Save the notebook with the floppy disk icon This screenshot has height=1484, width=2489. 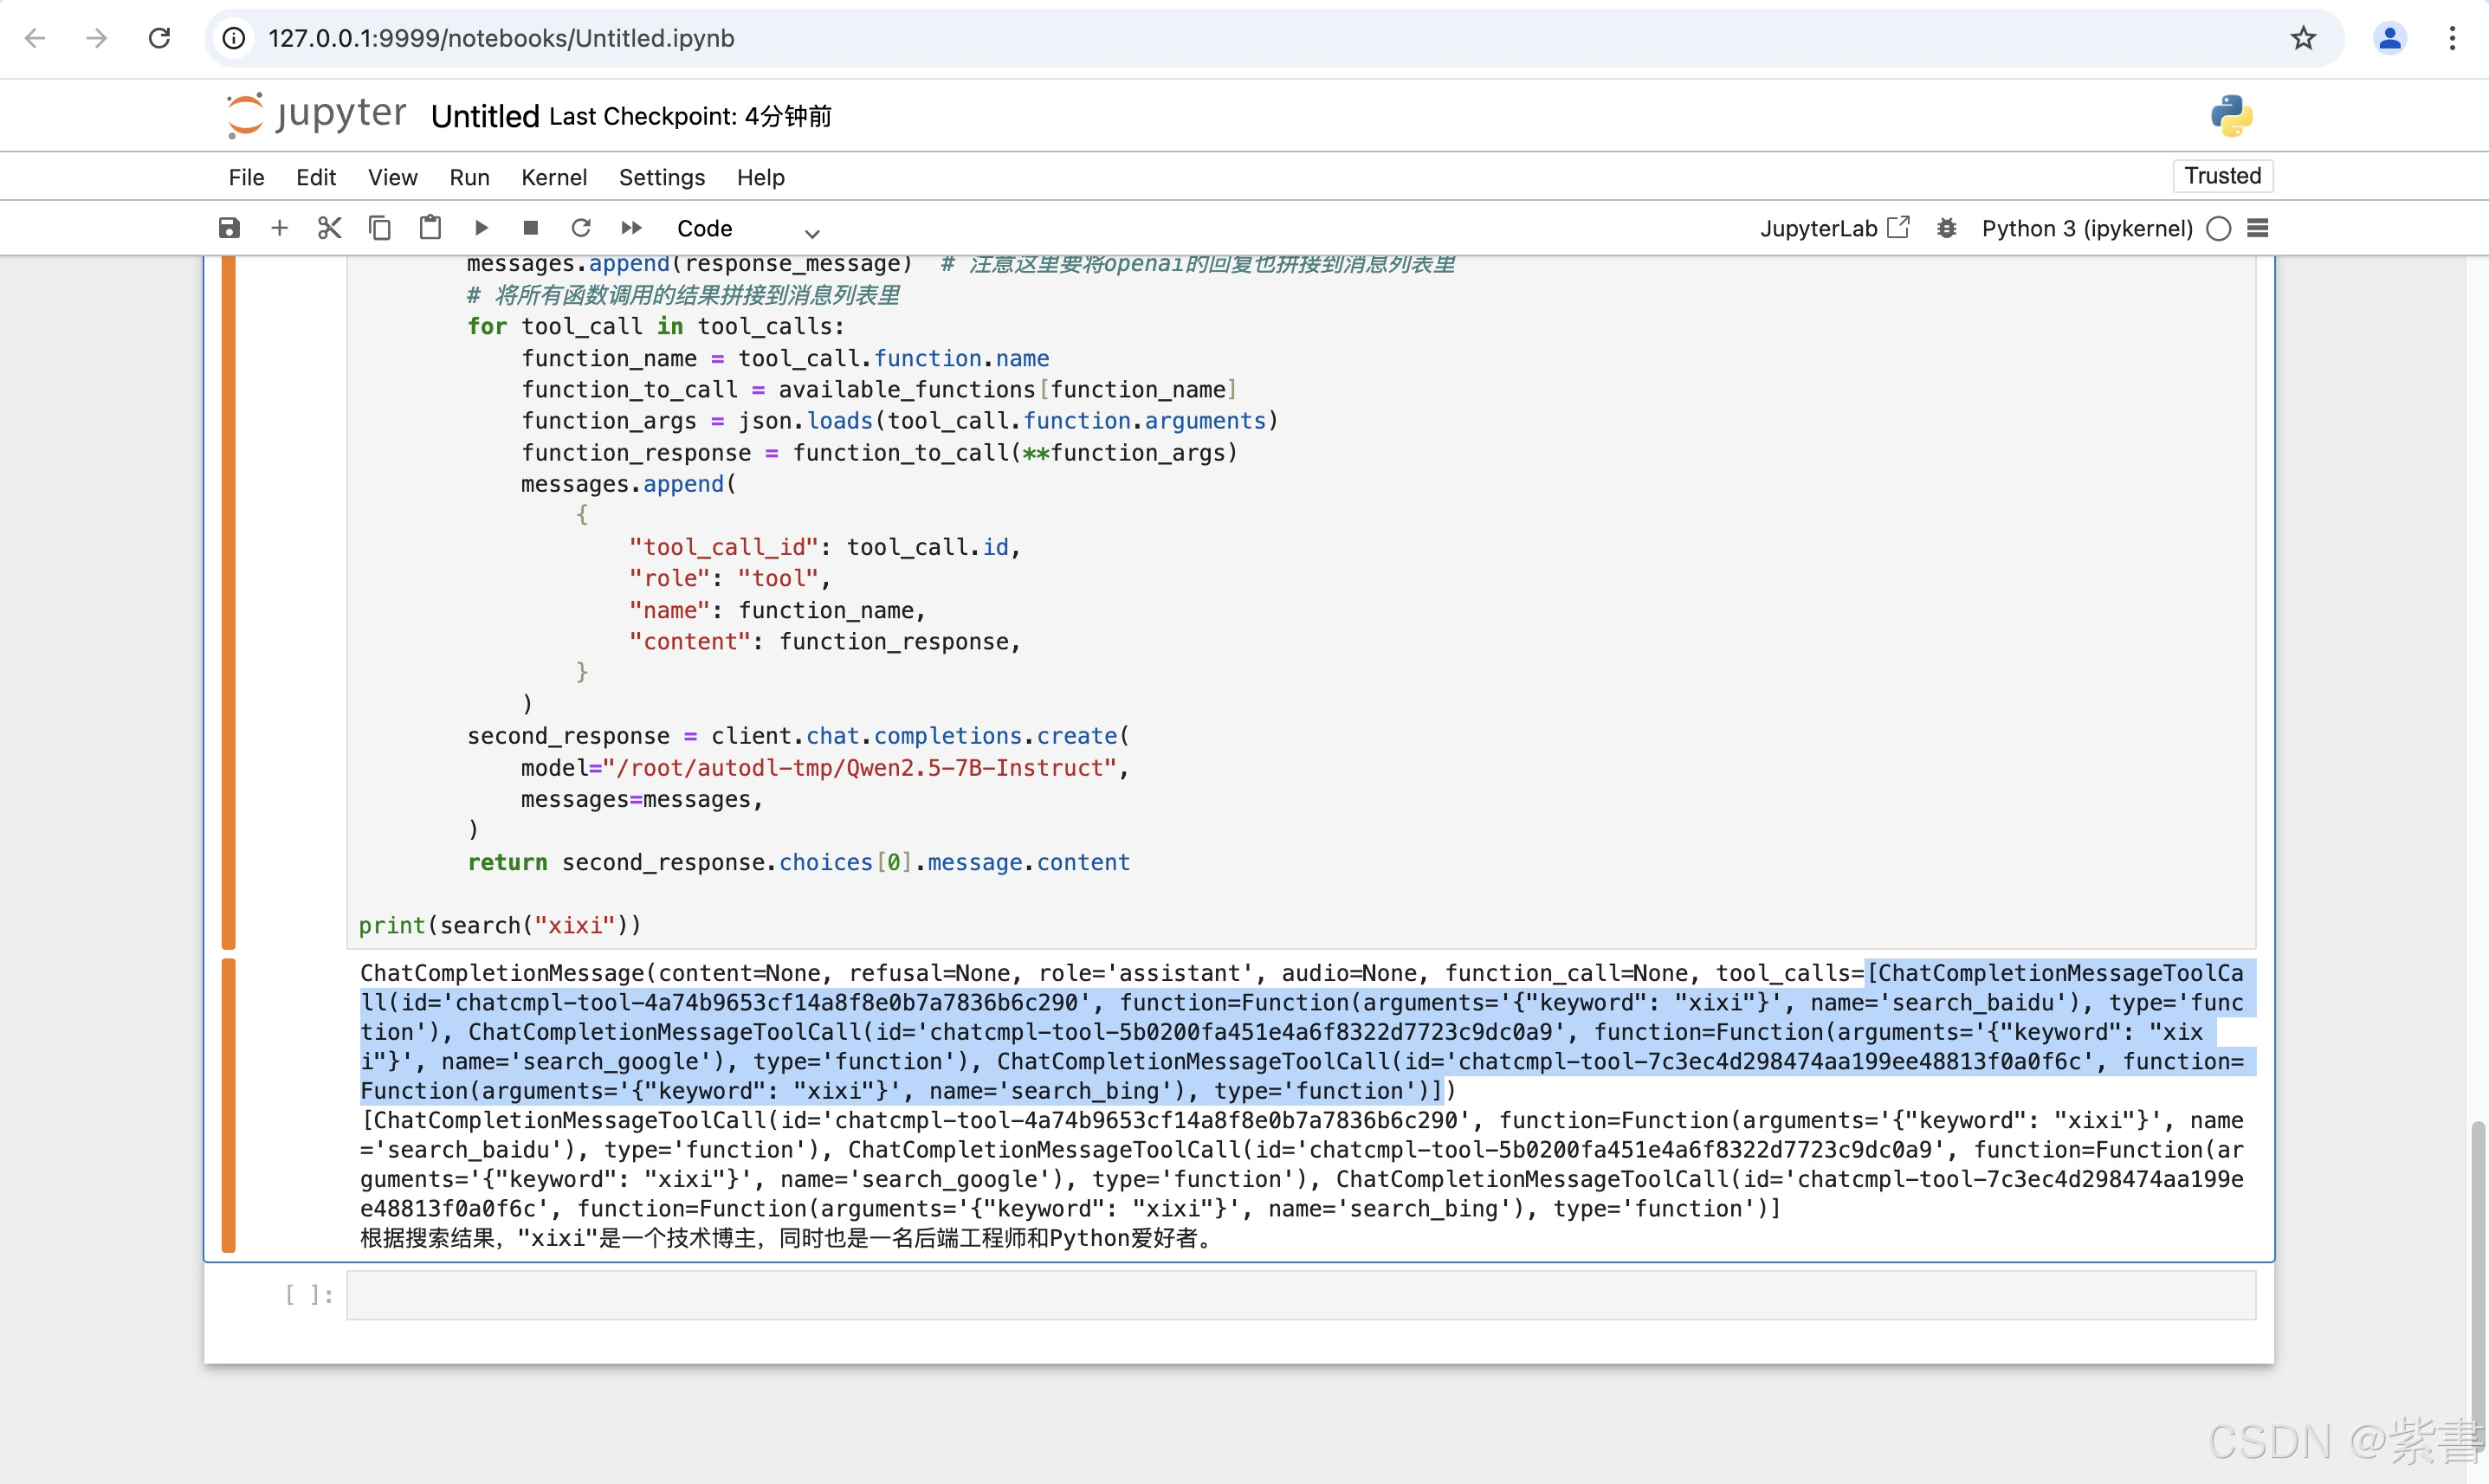[x=229, y=228]
